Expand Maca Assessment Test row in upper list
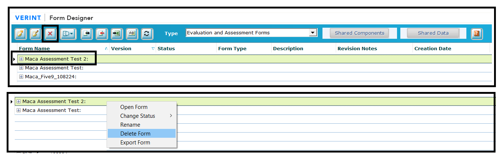 [x=21, y=68]
